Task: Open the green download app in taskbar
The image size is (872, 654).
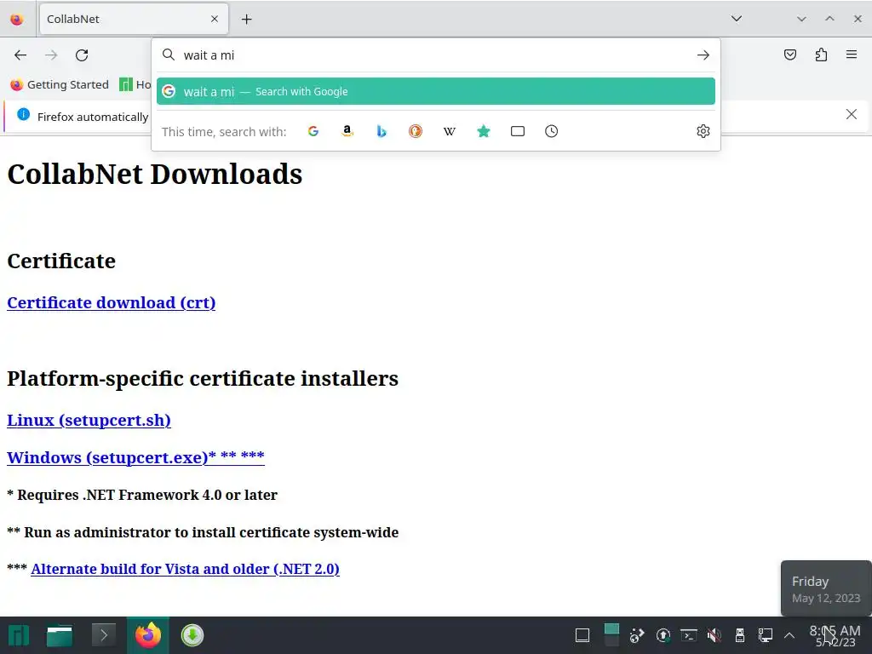Action: pyautogui.click(x=192, y=635)
